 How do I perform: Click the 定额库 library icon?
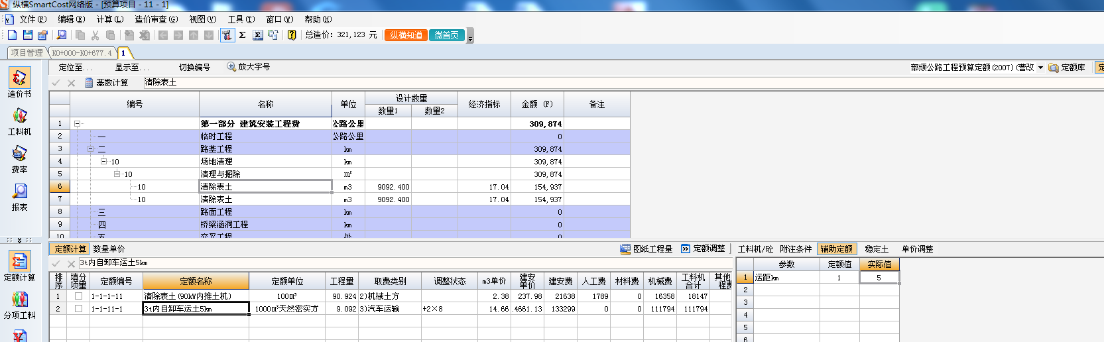click(x=1054, y=68)
